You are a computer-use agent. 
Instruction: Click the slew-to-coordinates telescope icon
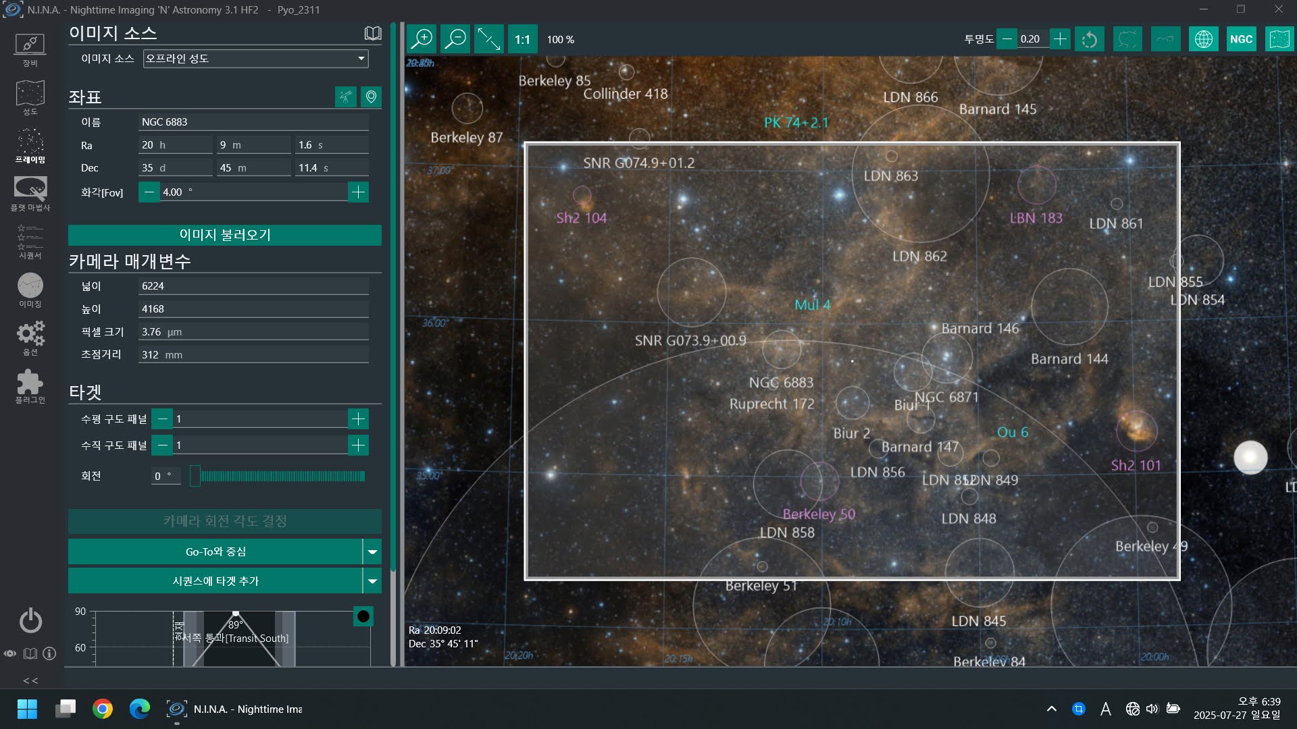(346, 97)
